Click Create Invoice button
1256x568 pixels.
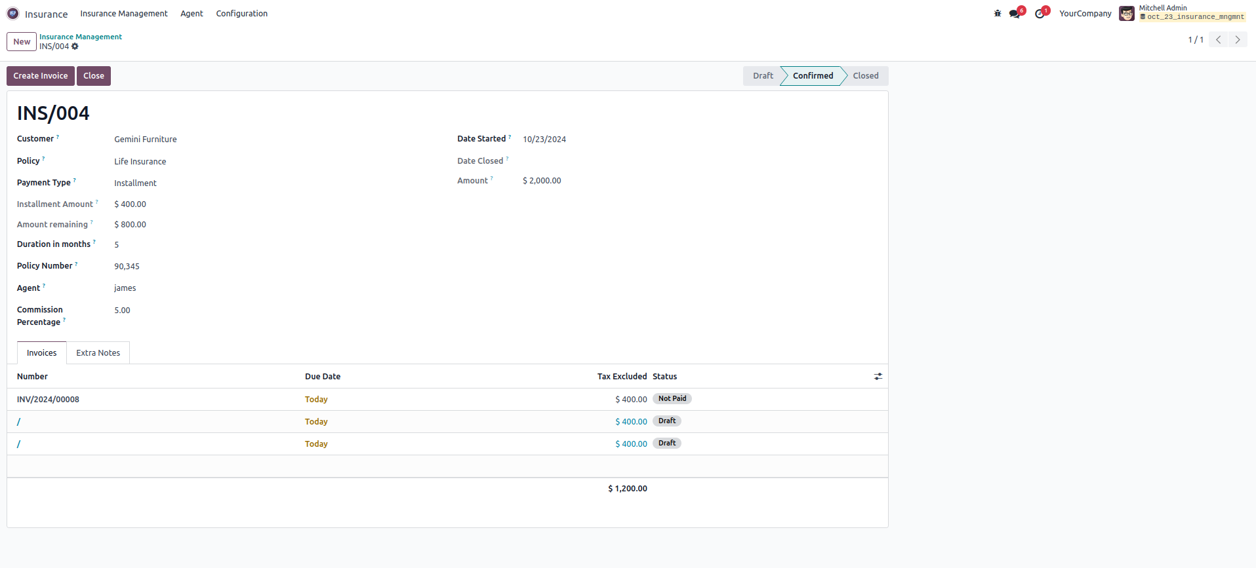pyautogui.click(x=41, y=76)
